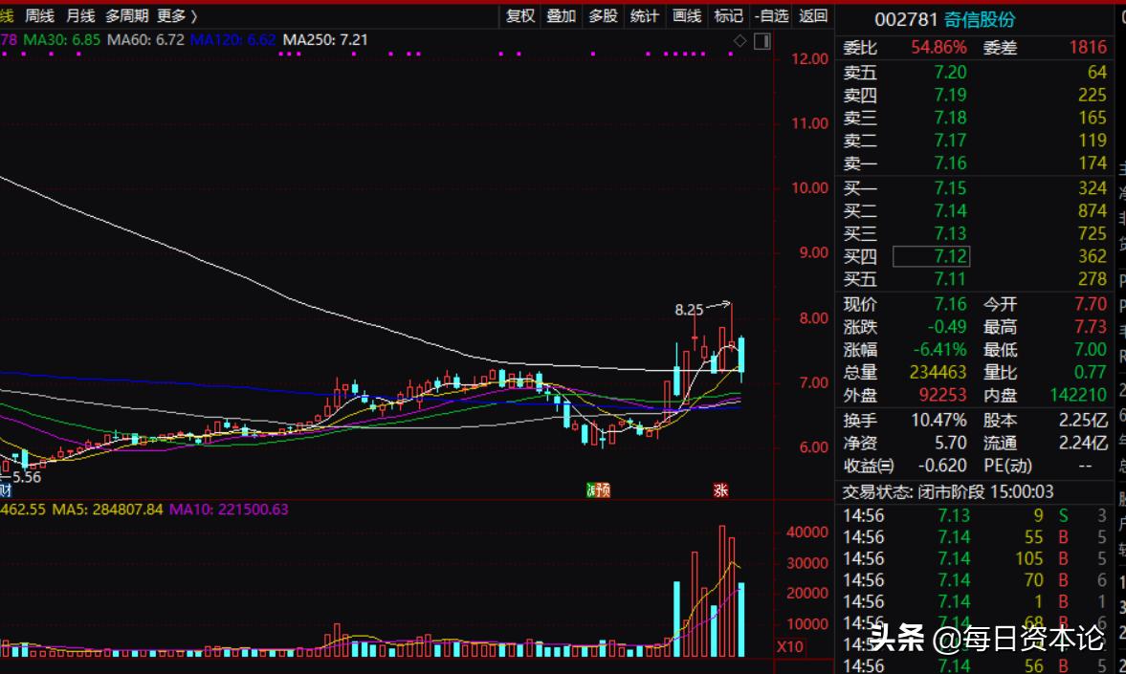Click the 流通 2.24亿 value
The width and height of the screenshot is (1126, 674).
coord(1084,443)
